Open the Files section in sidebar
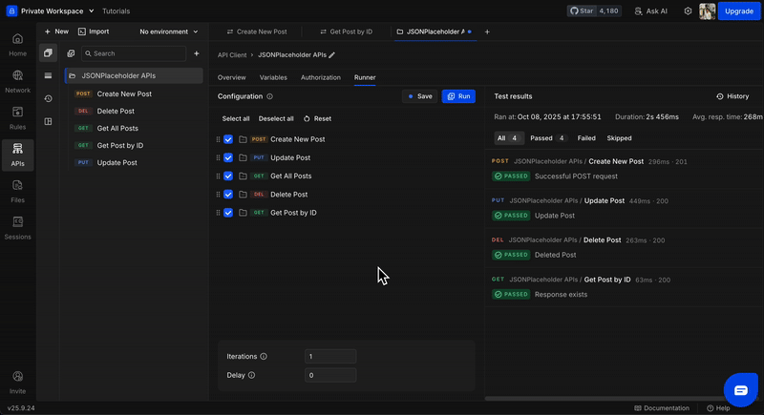764x415 pixels. point(17,190)
